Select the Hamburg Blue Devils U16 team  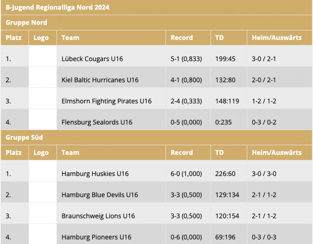point(100,195)
